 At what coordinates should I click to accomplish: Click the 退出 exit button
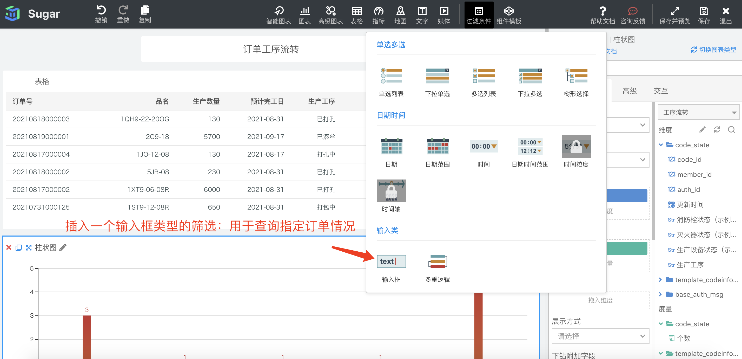tap(726, 15)
